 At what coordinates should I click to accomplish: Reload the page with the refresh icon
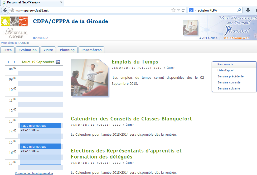[183, 10]
